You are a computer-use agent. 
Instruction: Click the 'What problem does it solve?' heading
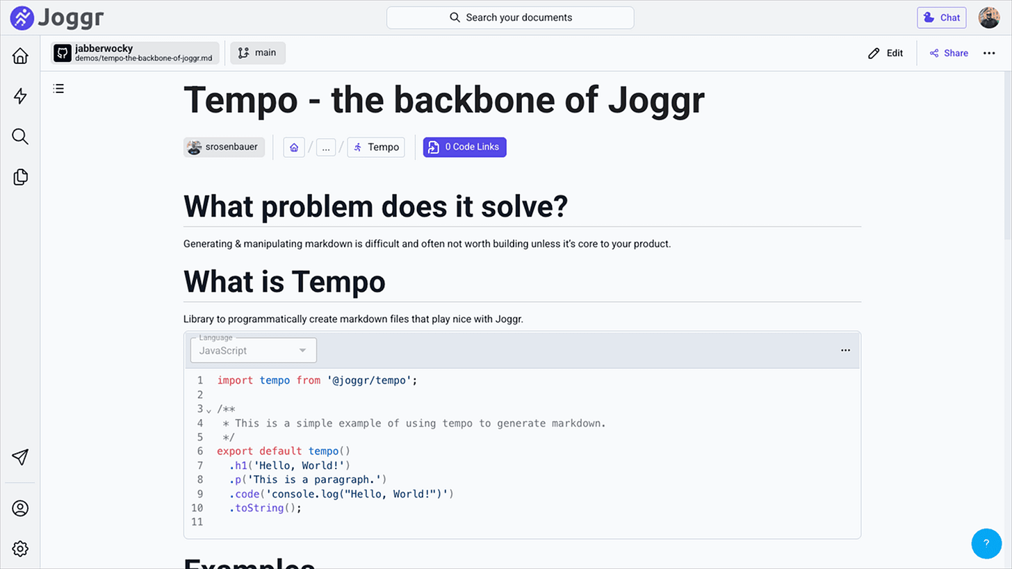pos(376,206)
